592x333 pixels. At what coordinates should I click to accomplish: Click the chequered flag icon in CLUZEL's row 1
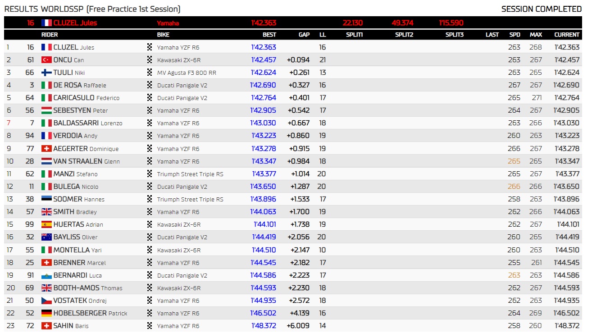pyautogui.click(x=150, y=47)
